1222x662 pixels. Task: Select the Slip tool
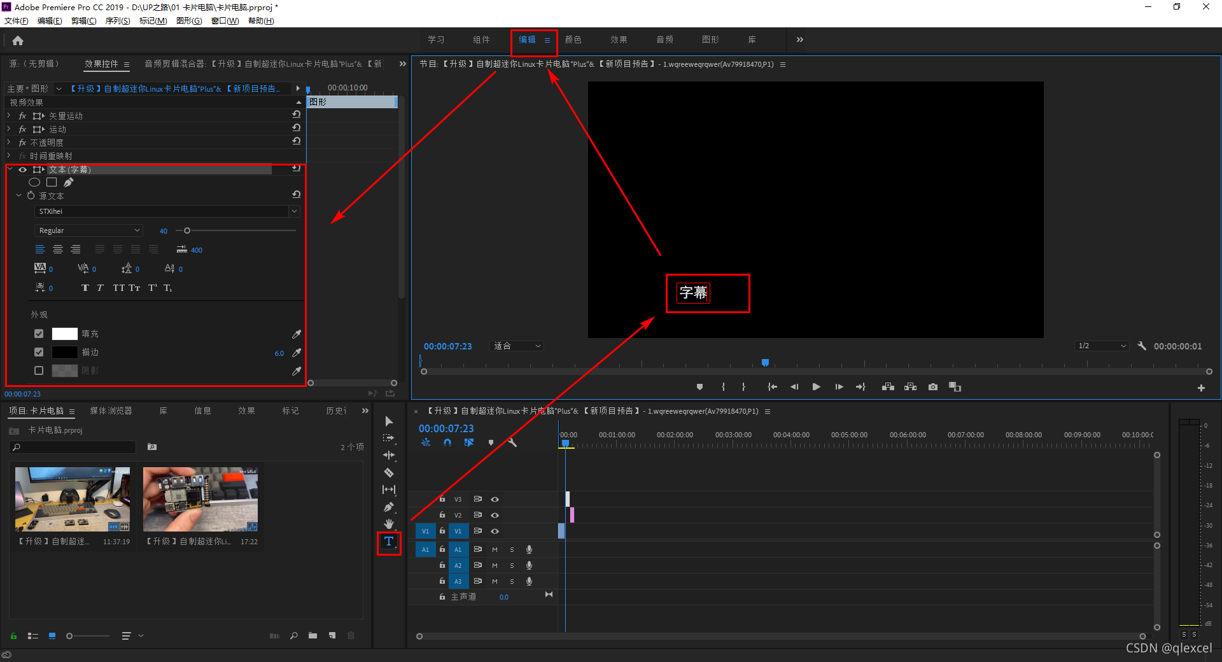(389, 489)
